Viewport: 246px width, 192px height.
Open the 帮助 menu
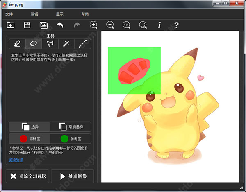pyautogui.click(x=85, y=14)
